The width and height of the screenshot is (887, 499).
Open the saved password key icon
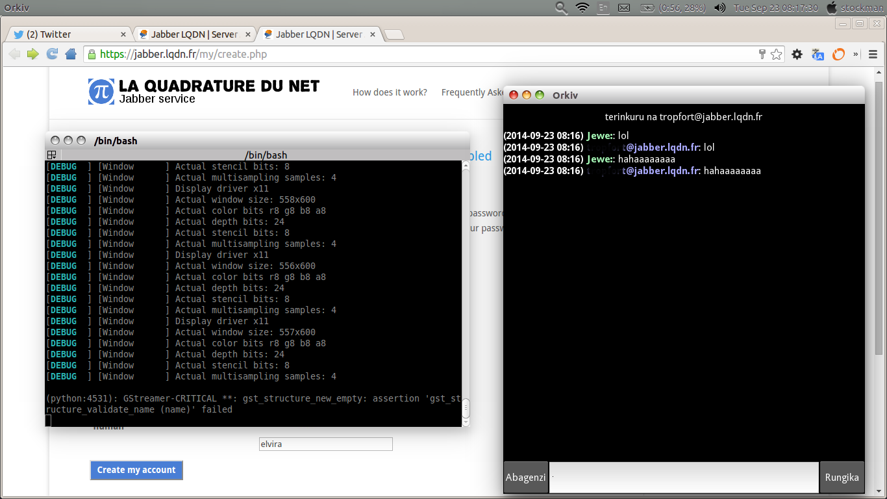[x=763, y=54]
